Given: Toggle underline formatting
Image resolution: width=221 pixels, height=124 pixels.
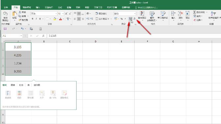Looking at the screenshot, I should (x=40, y=19).
